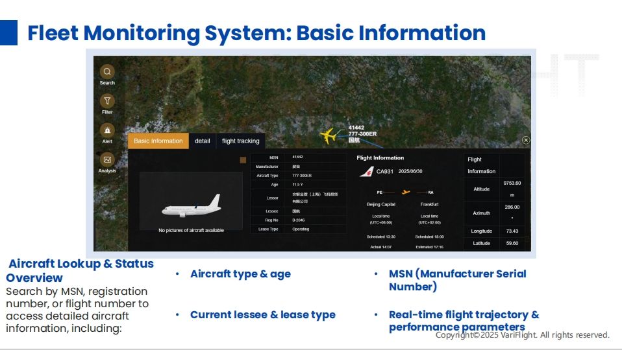
Task: Click the Real-time flight trajectory bullet
Action: (x=464, y=321)
